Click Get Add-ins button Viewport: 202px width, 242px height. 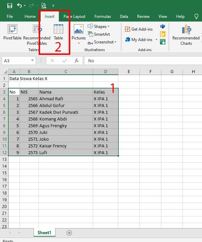pyautogui.click(x=139, y=29)
